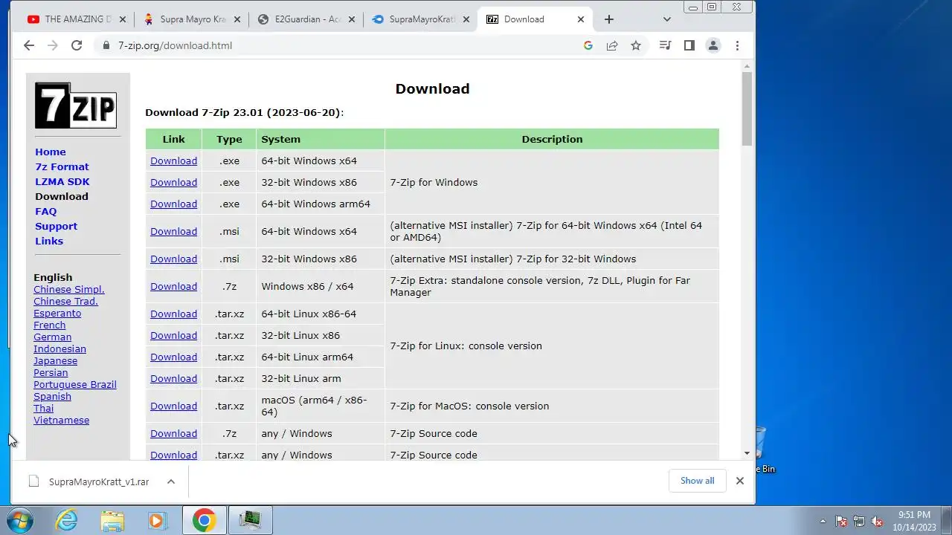Click the SupraMayroKratt_v1.rar file icon
952x535 pixels.
pyautogui.click(x=33, y=481)
